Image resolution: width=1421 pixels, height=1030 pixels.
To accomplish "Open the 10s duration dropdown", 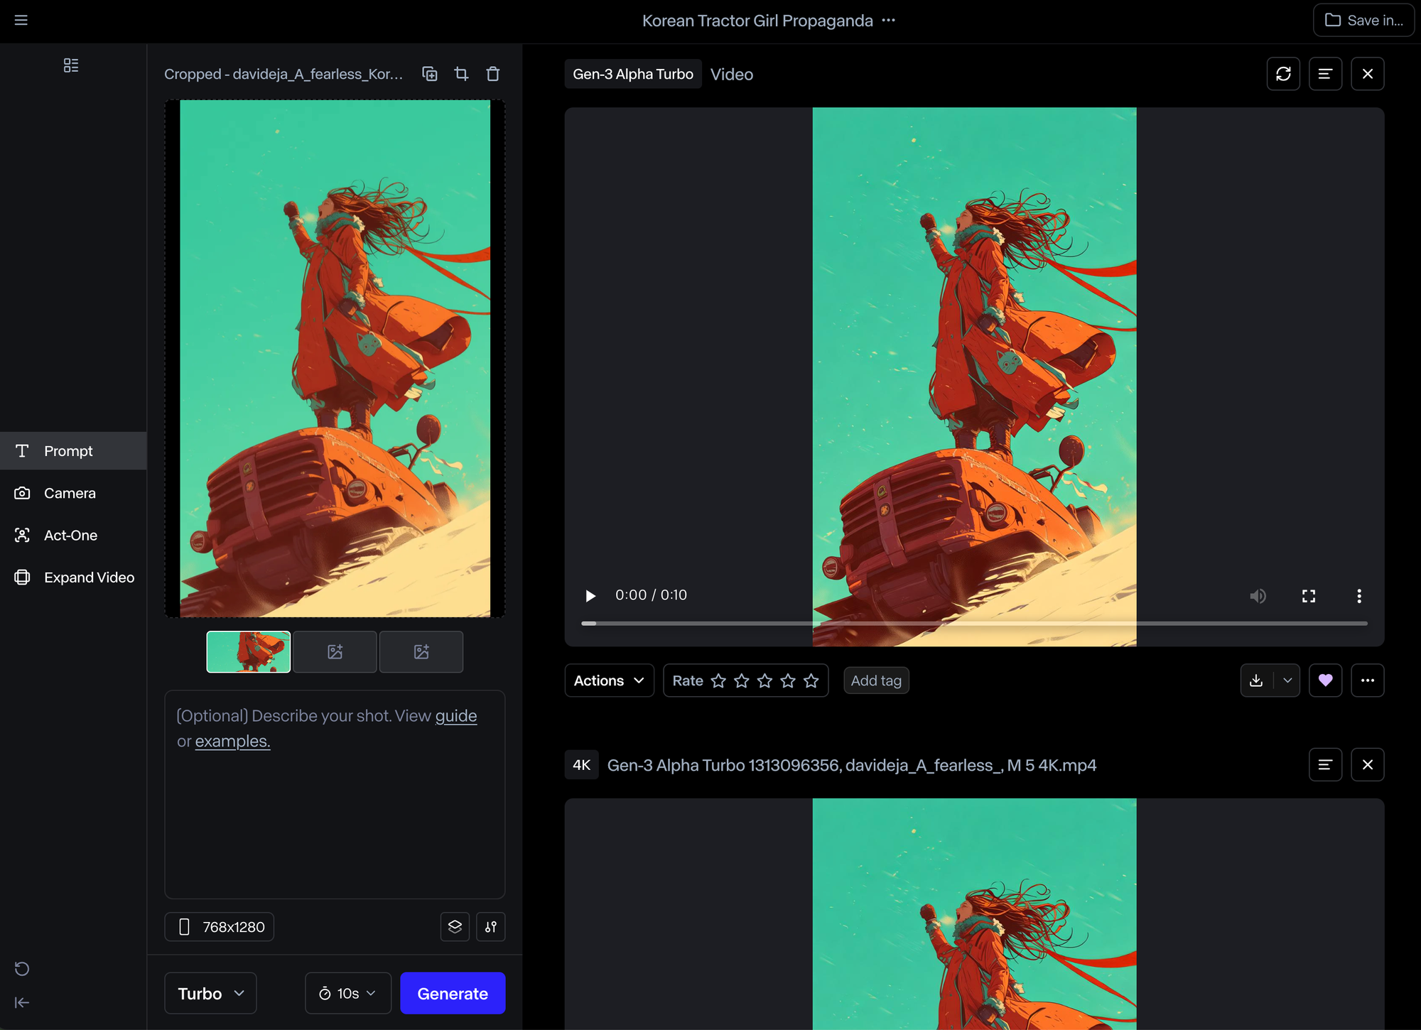I will click(x=348, y=993).
